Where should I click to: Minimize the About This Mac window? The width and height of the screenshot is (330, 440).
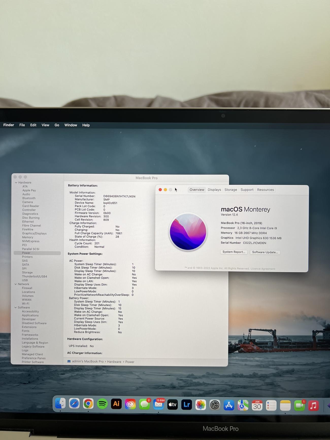165,190
